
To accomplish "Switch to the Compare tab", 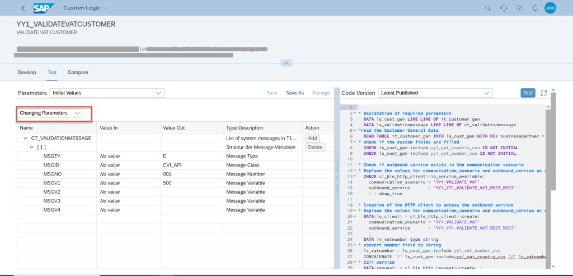I will pyautogui.click(x=78, y=72).
